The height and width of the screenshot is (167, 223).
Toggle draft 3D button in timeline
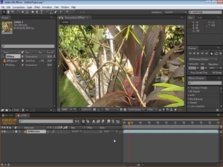[88, 121]
